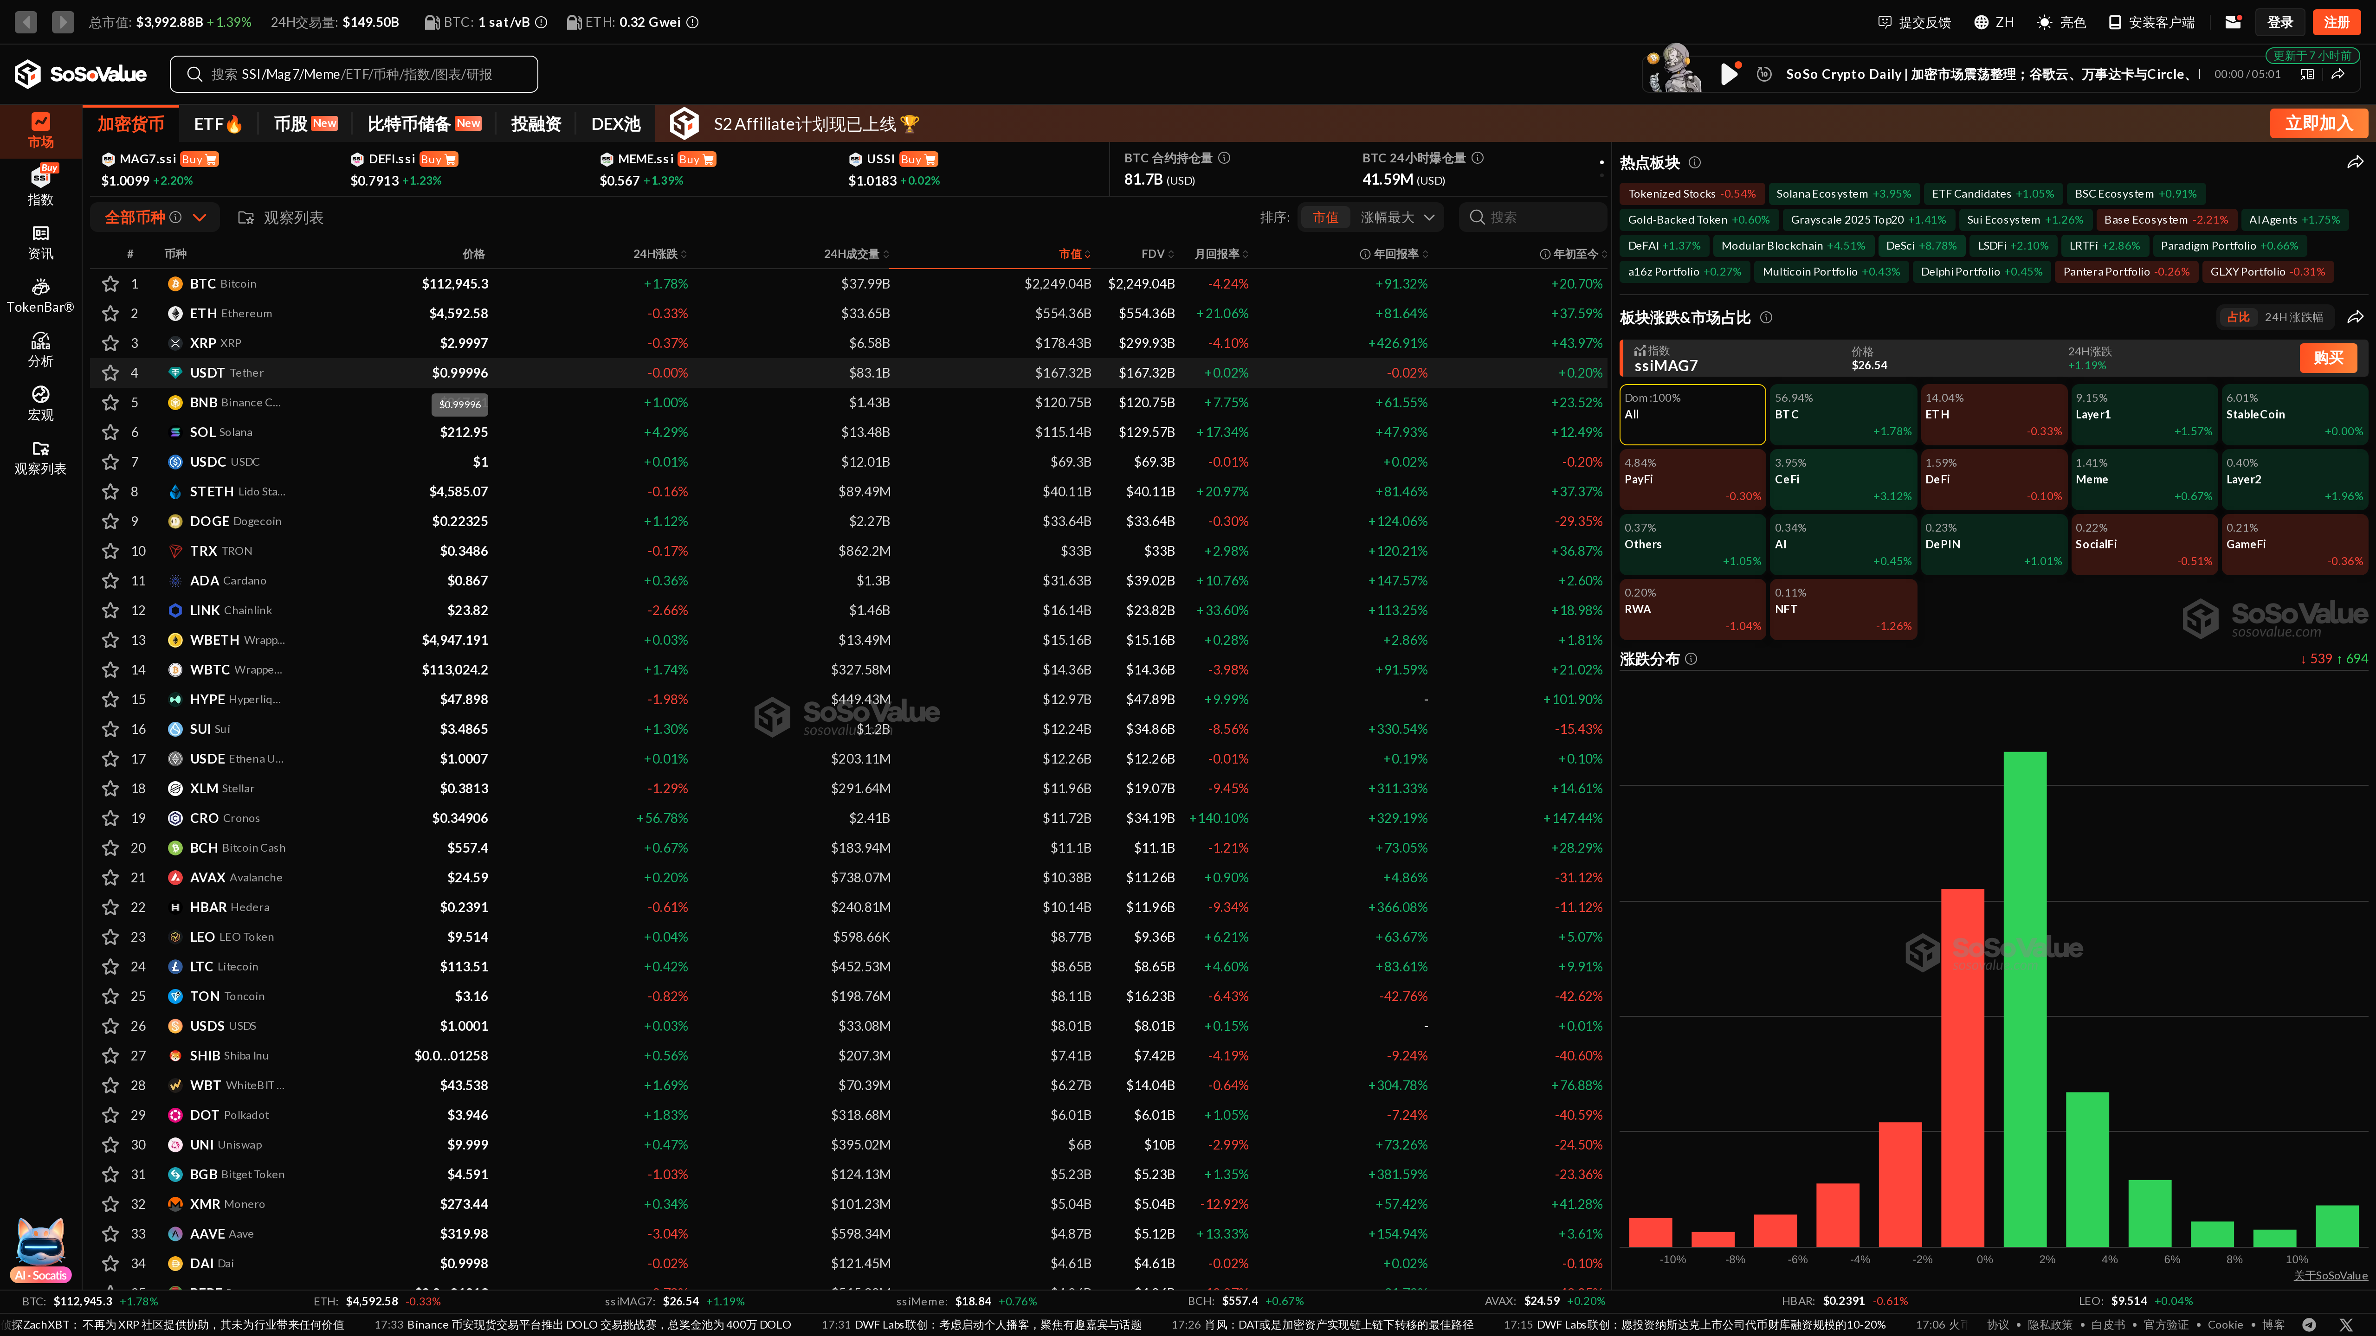Select the BTC 56.94% treemap tile
Image resolution: width=2376 pixels, height=1336 pixels.
(x=1843, y=414)
